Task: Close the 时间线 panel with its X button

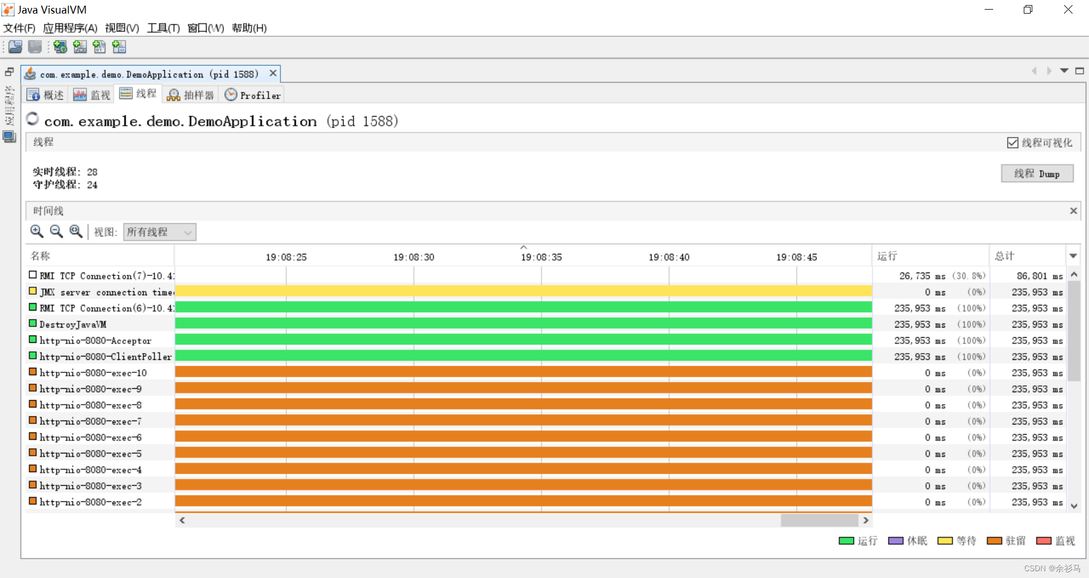Action: coord(1073,210)
